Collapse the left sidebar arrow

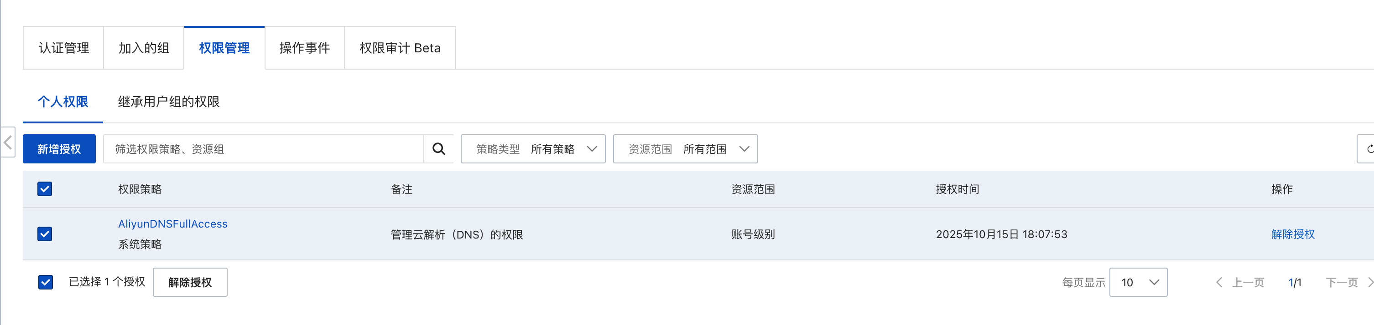(x=8, y=142)
